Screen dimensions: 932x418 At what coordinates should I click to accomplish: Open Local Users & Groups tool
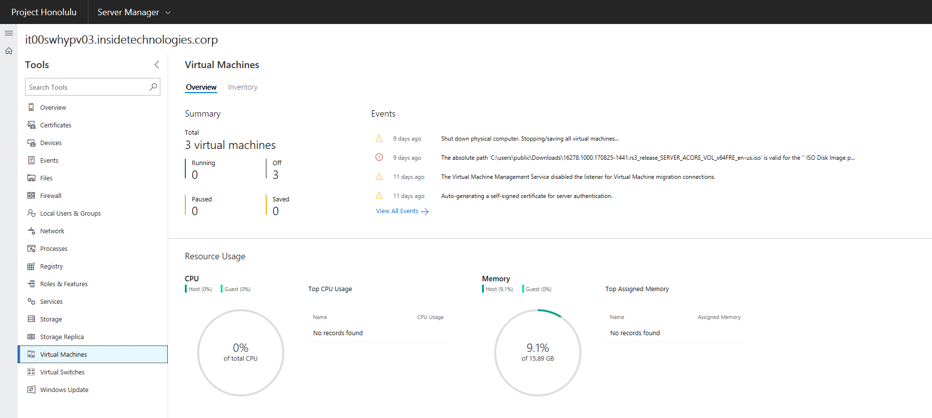pos(70,213)
